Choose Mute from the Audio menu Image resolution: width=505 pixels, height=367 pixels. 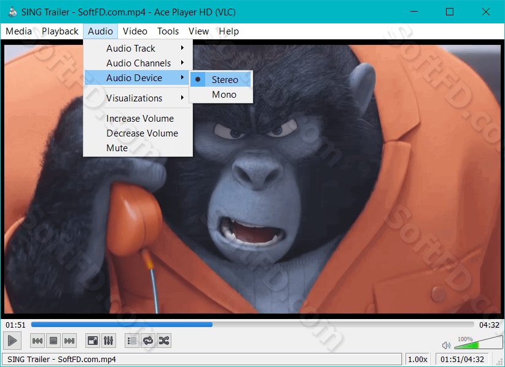click(136, 148)
